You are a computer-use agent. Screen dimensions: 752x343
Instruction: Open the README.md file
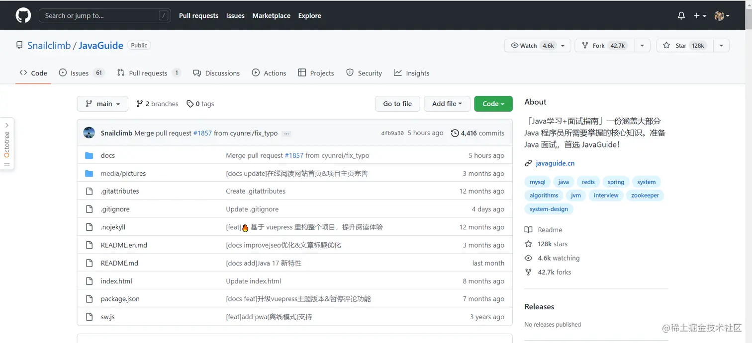point(119,263)
